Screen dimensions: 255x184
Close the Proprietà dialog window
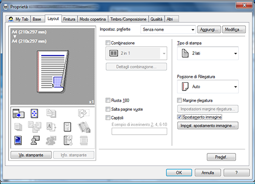(244, 5)
